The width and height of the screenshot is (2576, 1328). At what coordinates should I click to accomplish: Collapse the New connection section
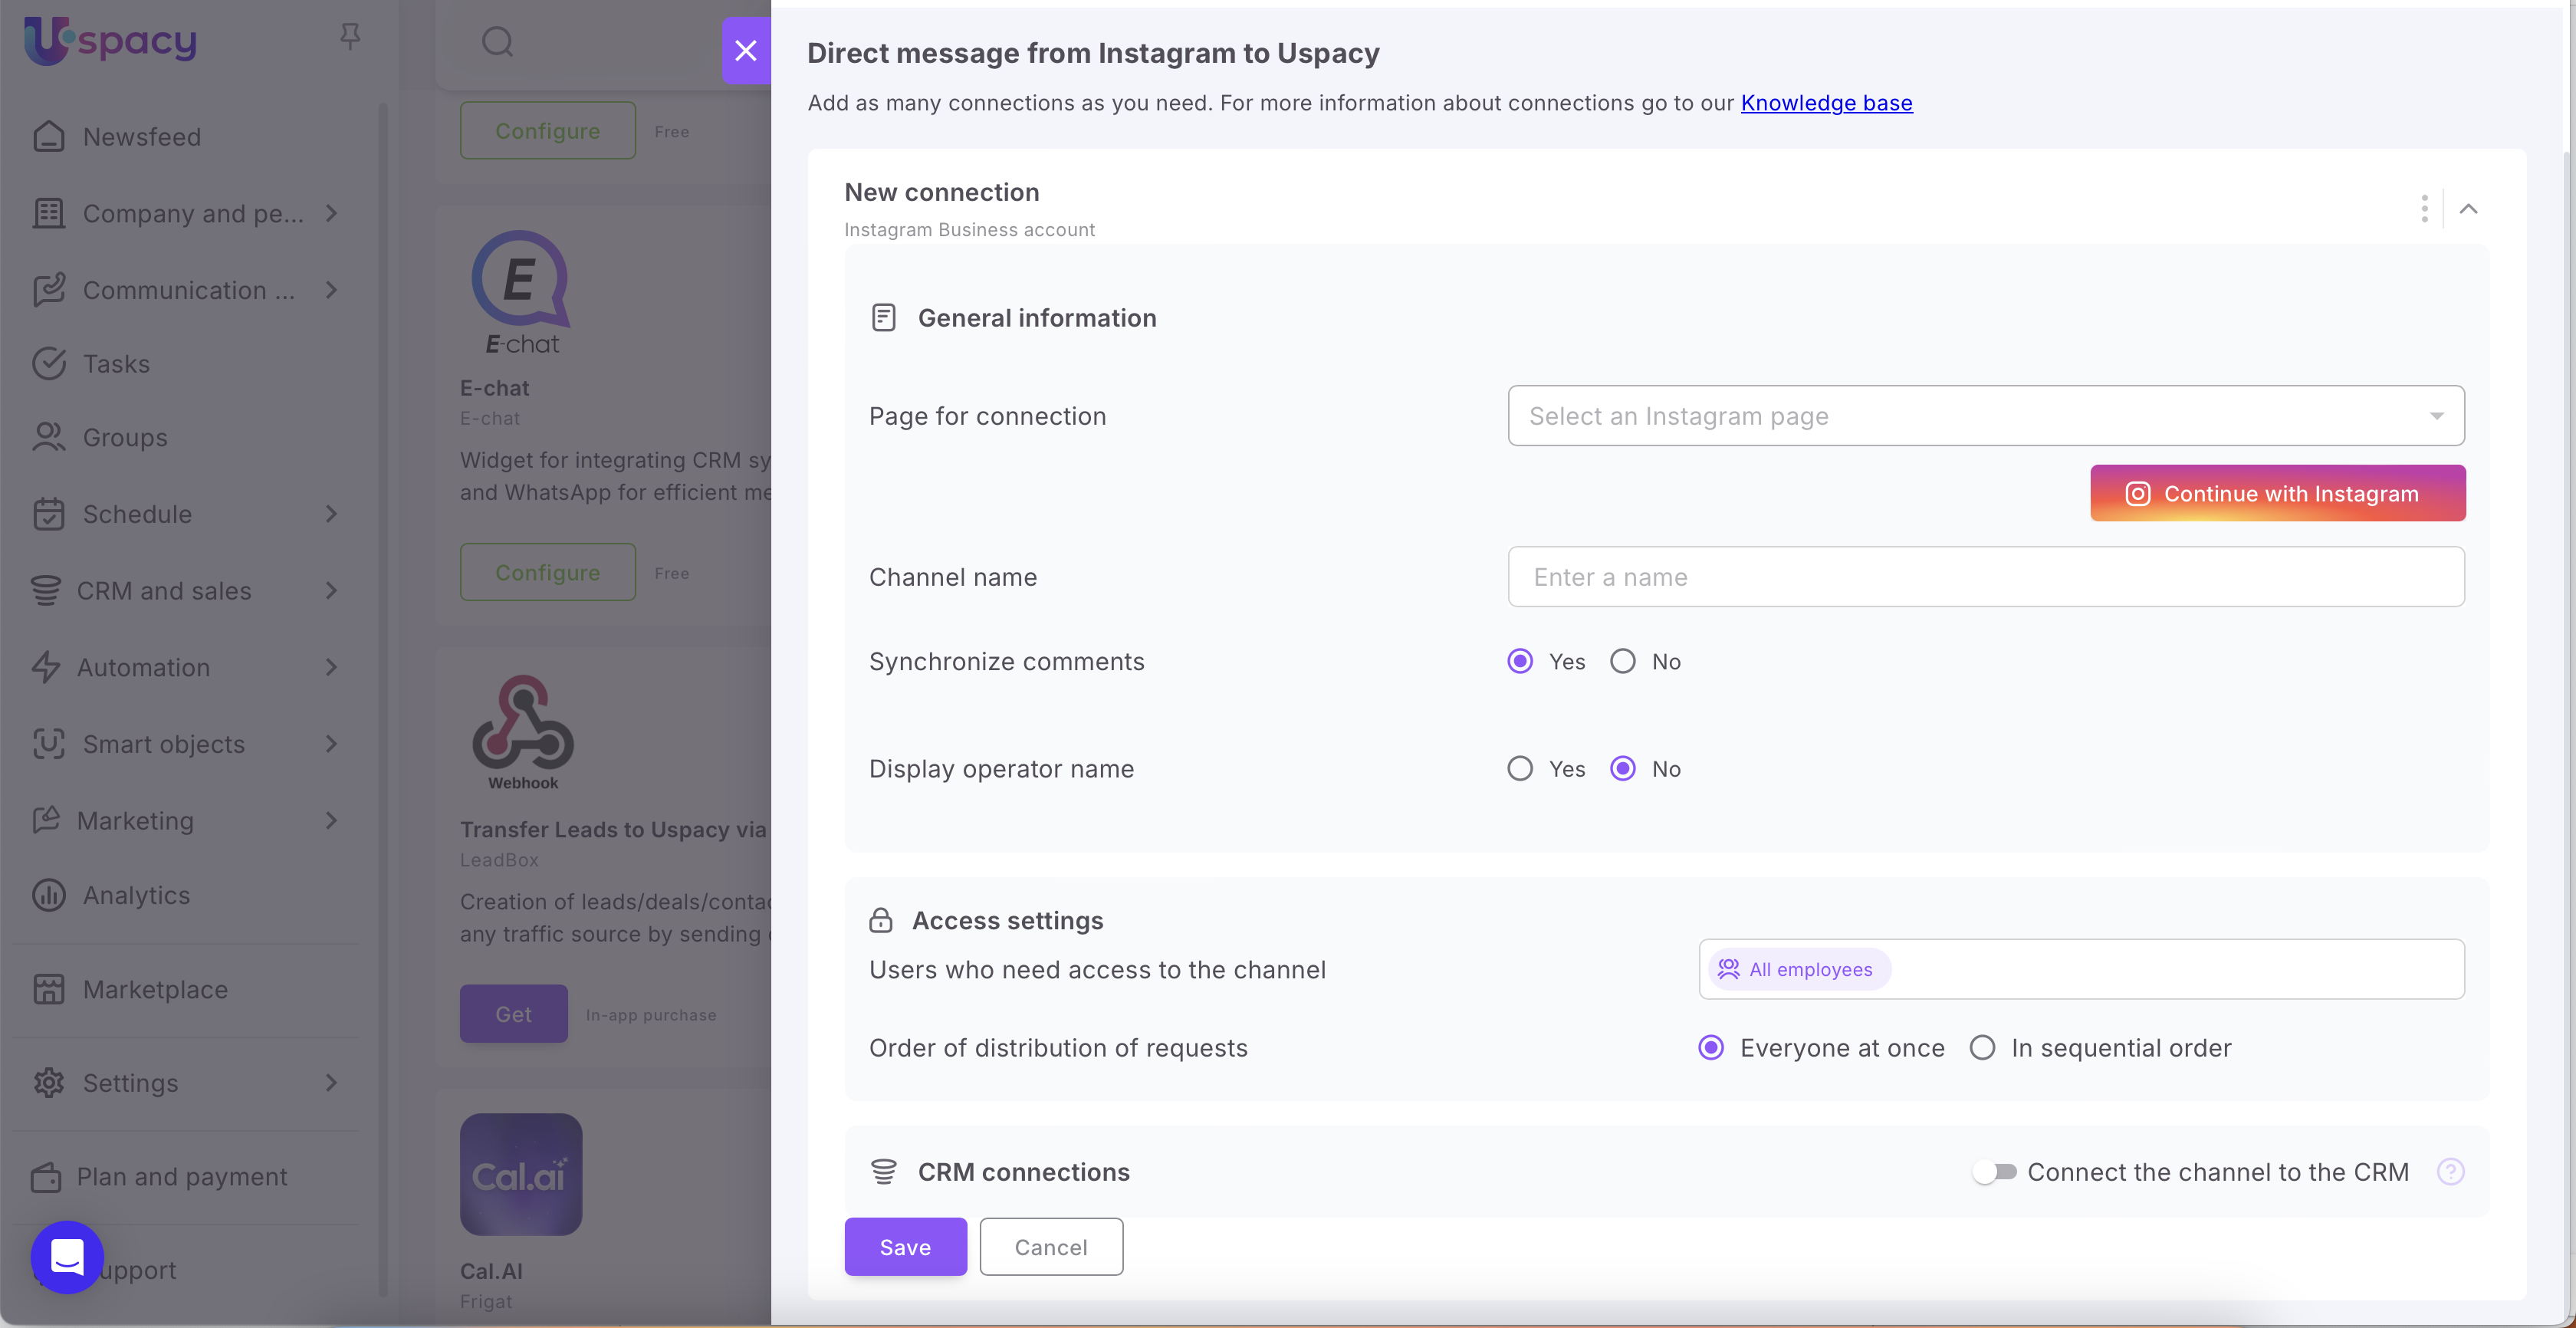coord(2468,208)
